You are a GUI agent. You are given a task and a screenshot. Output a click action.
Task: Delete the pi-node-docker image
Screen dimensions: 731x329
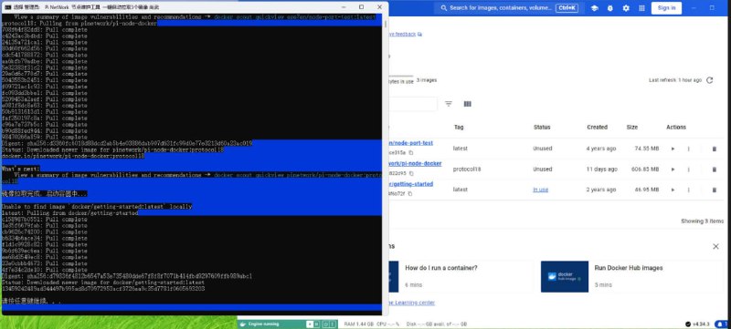click(714, 170)
